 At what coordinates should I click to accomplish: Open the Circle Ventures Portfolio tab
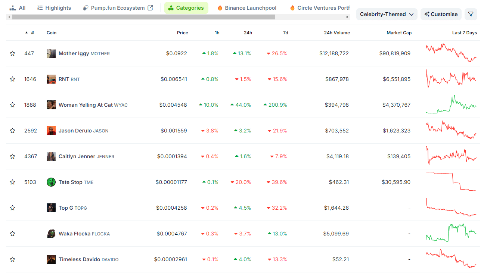click(x=320, y=8)
